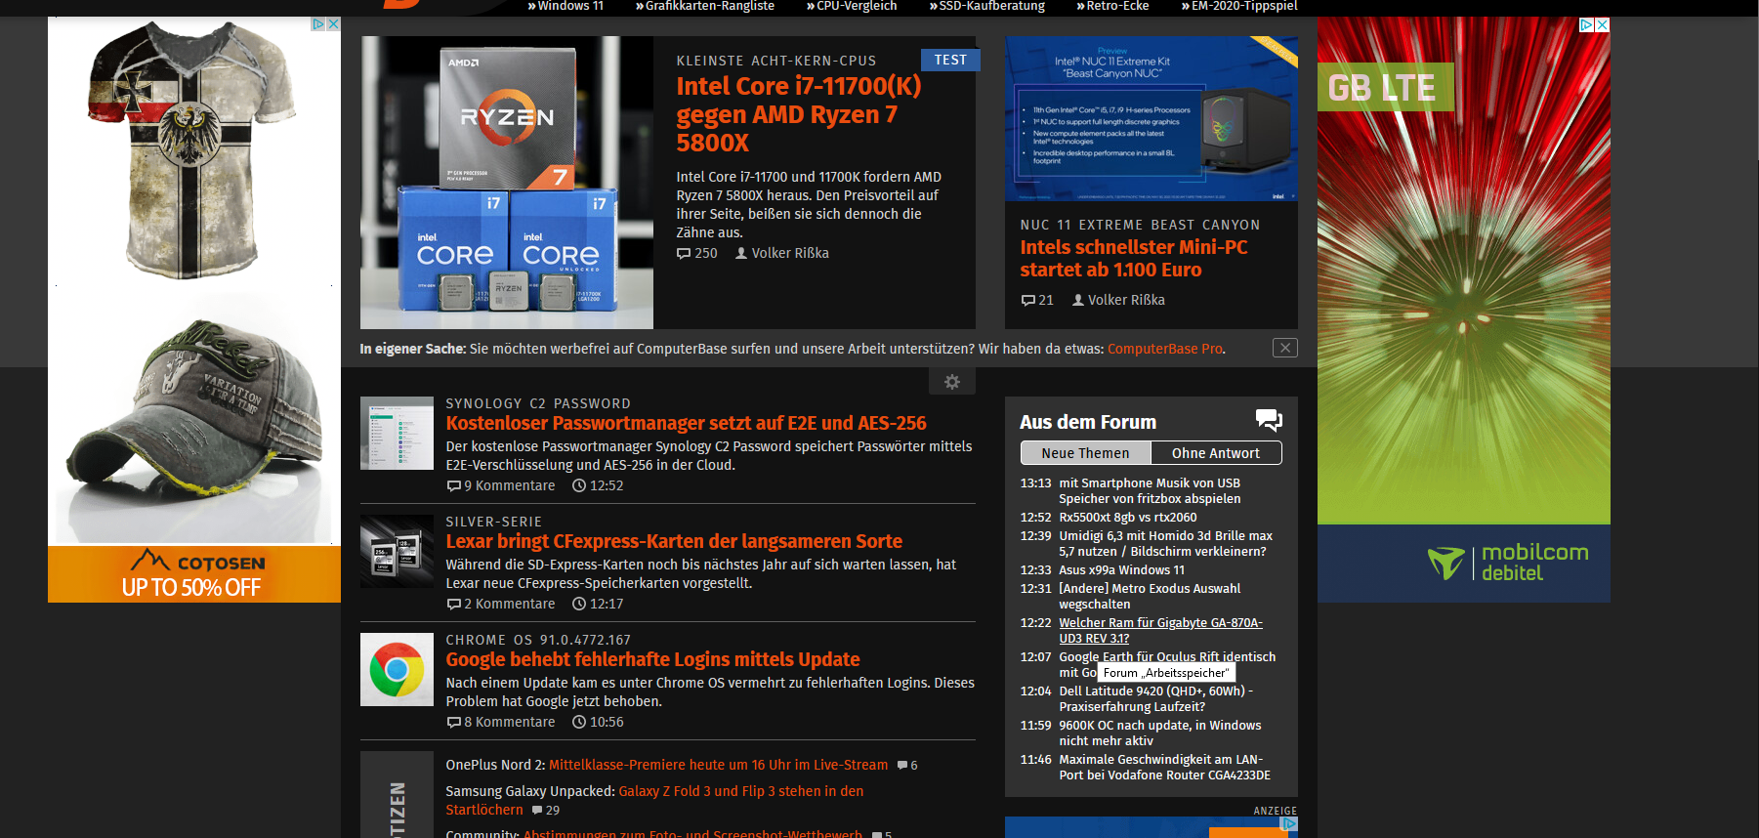
Task: Close the ComputerBase Pro notice banner
Action: (1285, 348)
